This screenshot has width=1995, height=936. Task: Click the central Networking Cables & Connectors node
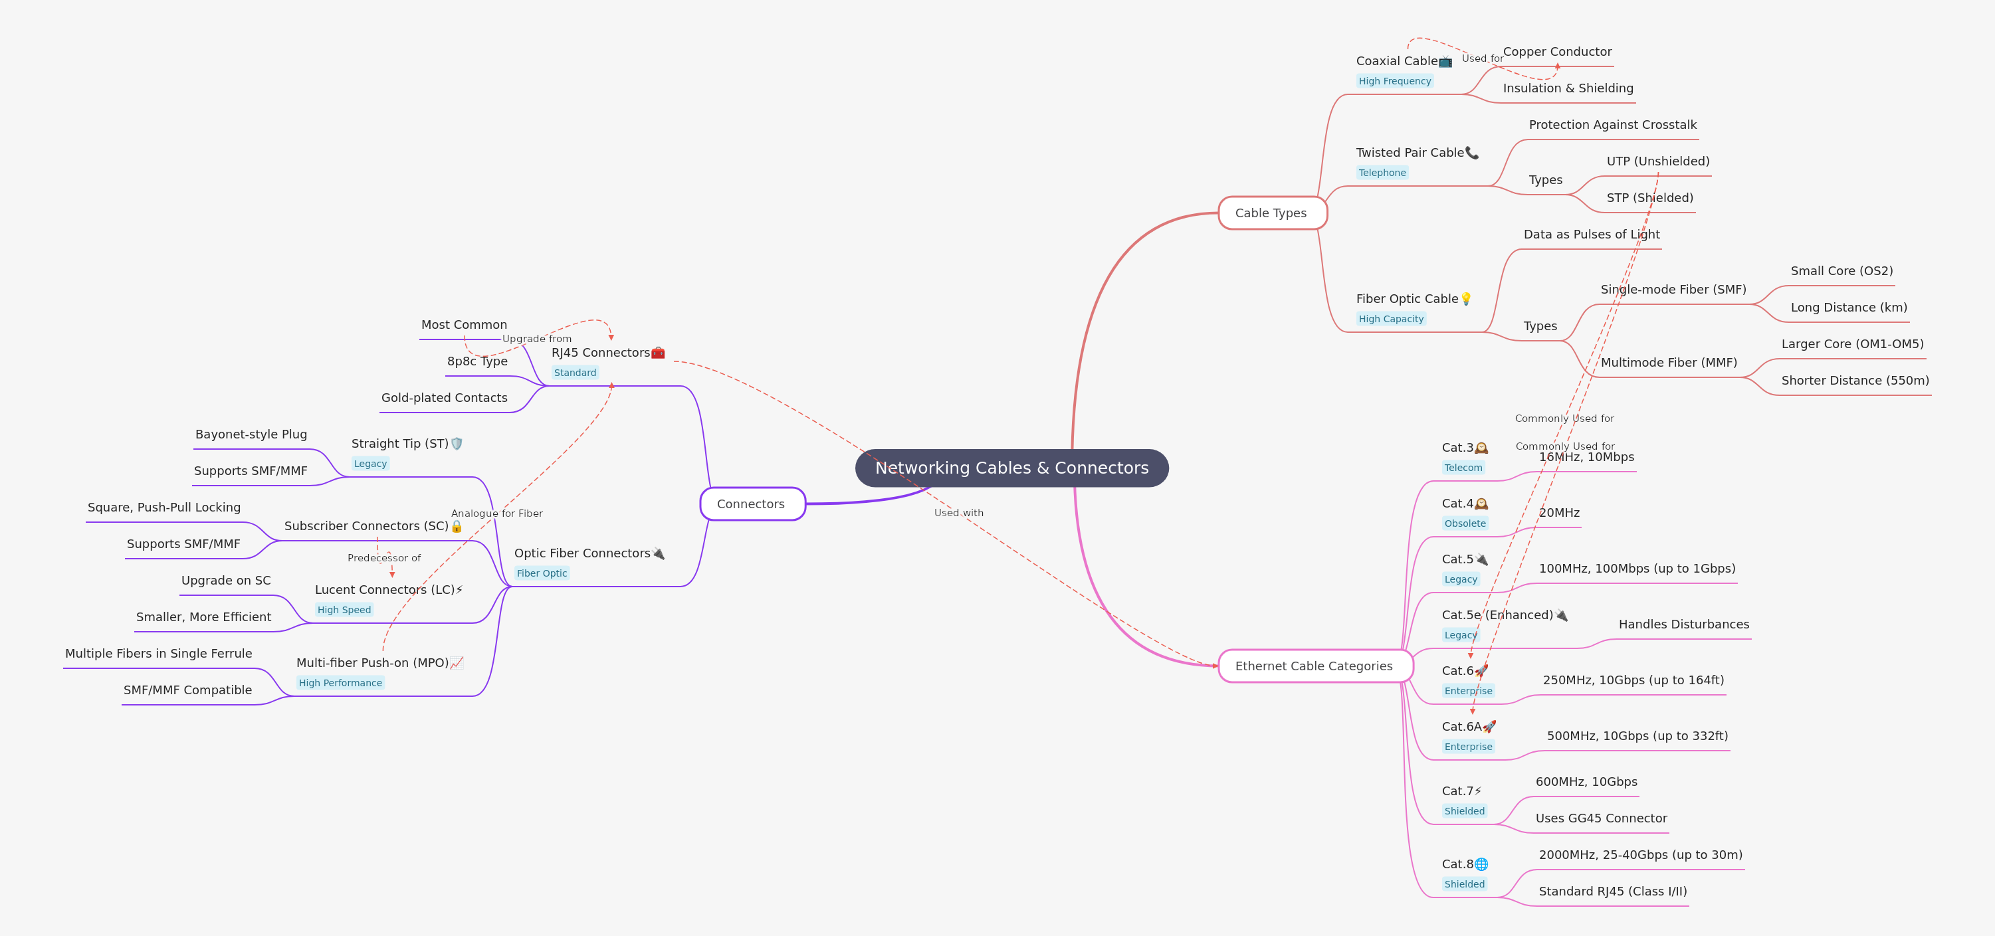(x=1011, y=468)
